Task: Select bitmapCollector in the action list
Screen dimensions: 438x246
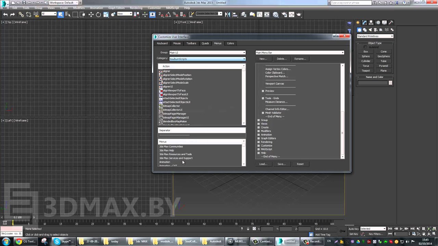Action: tap(171, 106)
